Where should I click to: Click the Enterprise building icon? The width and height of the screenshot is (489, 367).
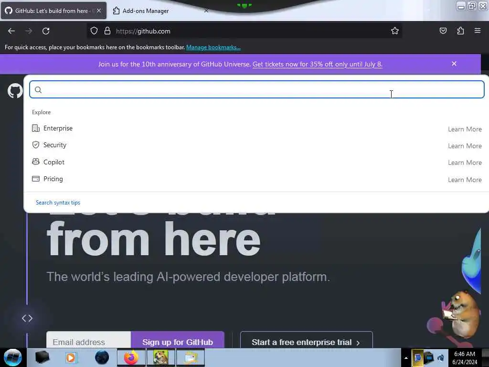click(35, 128)
